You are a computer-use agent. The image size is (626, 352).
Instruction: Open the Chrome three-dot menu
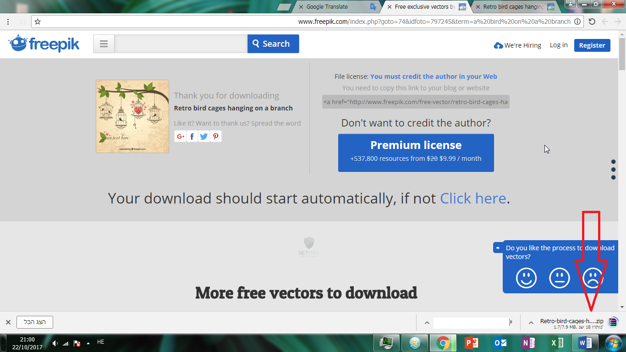8,22
